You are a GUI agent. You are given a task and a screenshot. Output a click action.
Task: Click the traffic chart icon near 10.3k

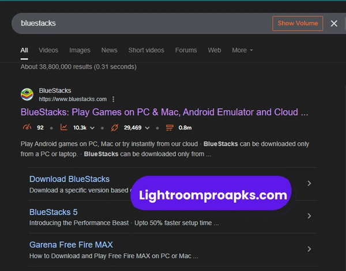64,127
